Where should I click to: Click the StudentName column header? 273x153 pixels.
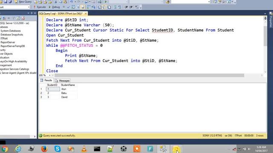click(68, 85)
